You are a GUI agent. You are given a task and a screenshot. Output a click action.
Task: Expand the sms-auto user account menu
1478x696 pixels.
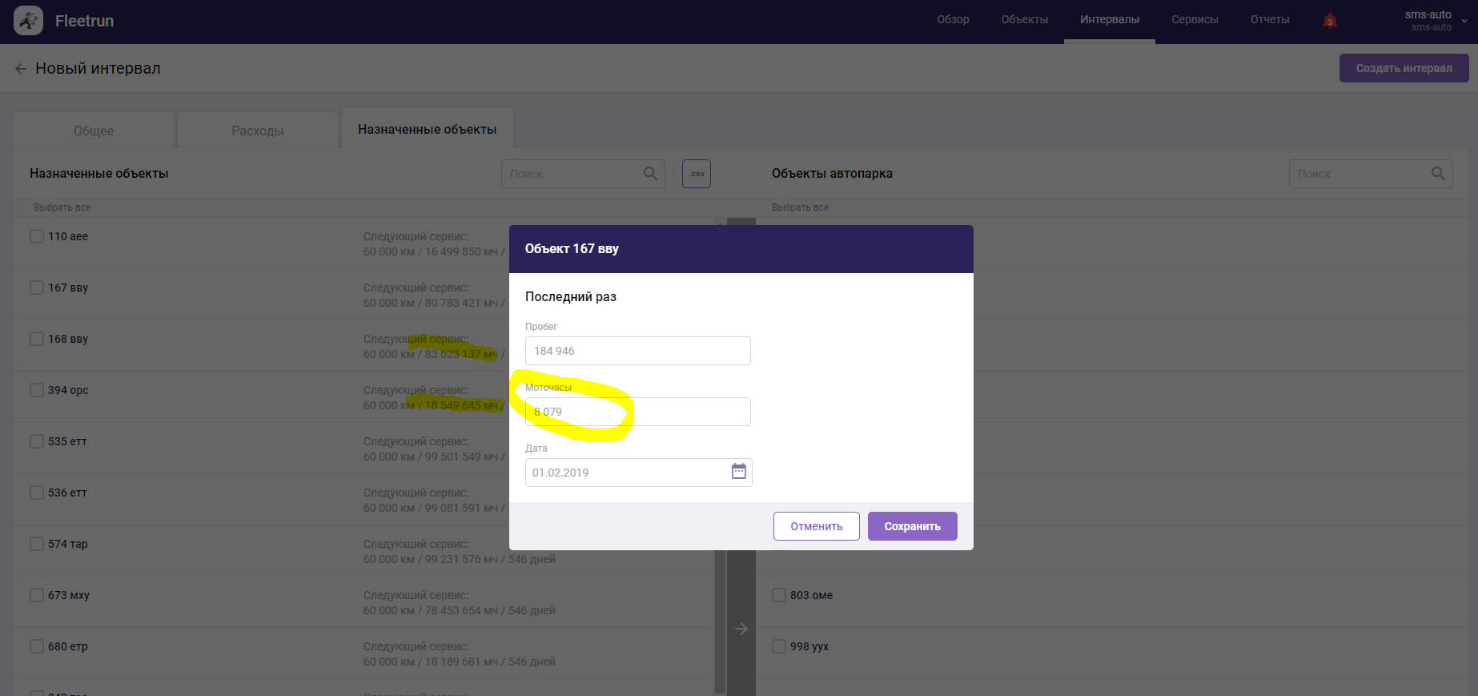[x=1464, y=21]
